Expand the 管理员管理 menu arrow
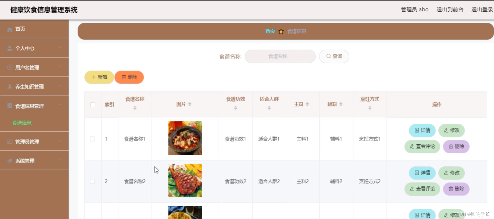The height and width of the screenshot is (219, 494). click(60, 141)
